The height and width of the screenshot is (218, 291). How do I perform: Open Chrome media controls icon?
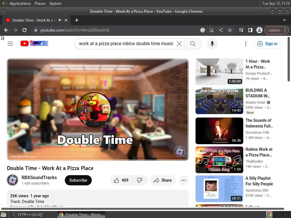[241, 30]
